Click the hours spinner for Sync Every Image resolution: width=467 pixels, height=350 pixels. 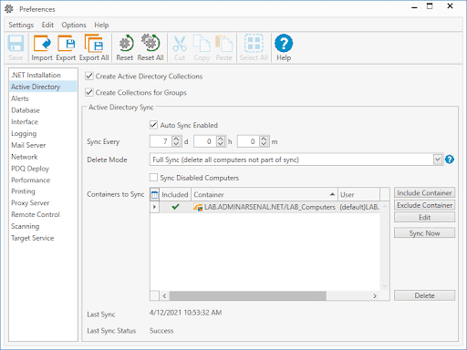click(x=221, y=141)
